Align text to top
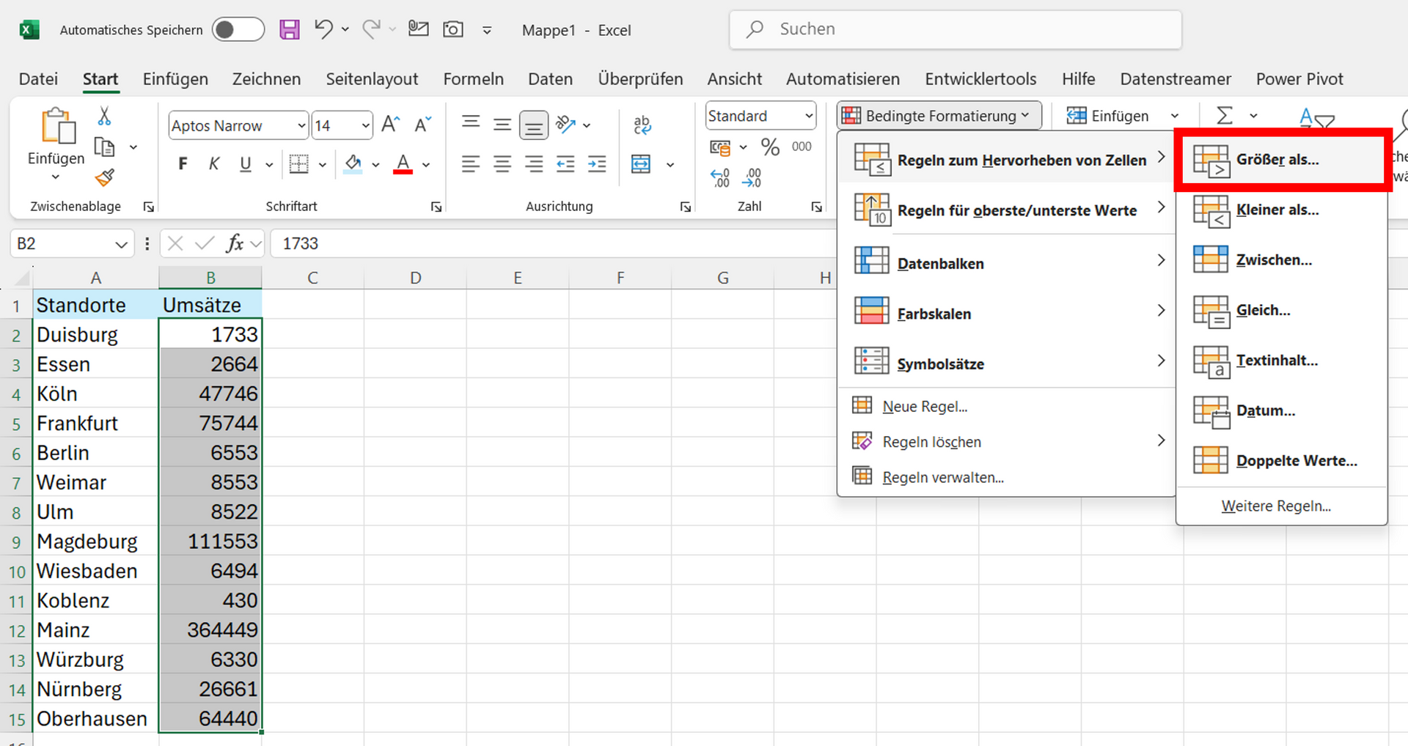This screenshot has width=1408, height=746. (471, 124)
